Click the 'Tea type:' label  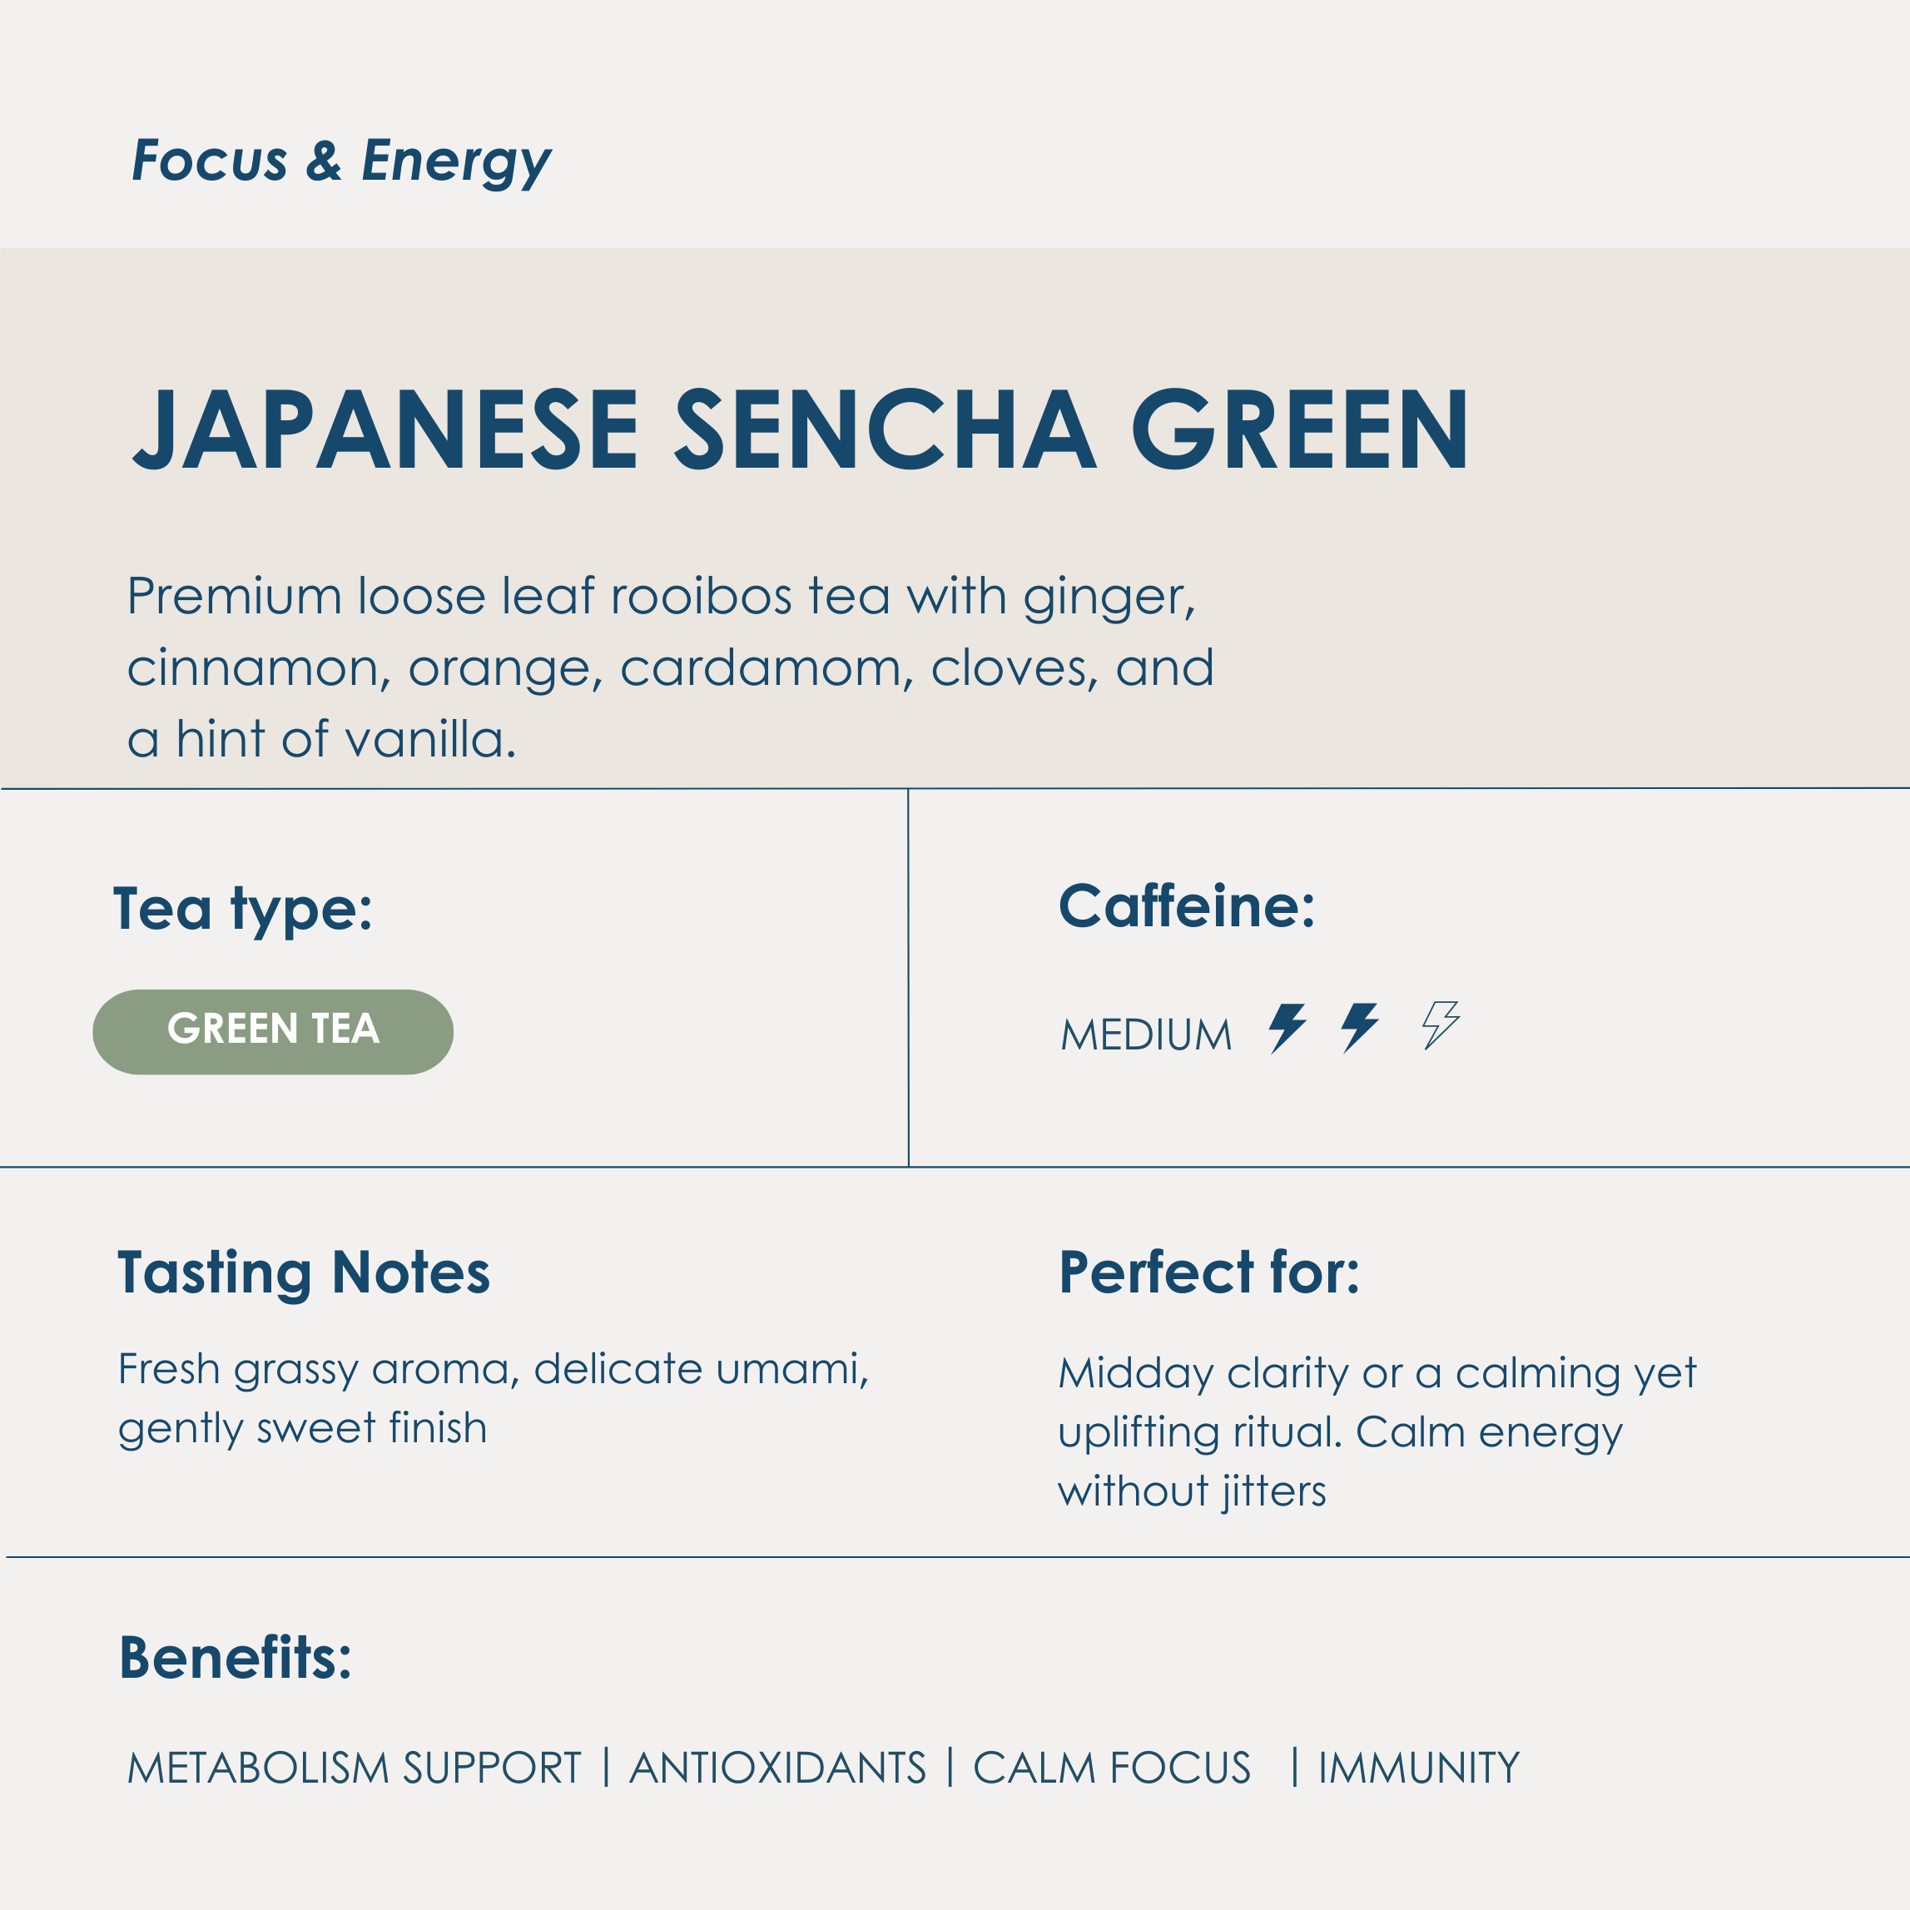(243, 909)
